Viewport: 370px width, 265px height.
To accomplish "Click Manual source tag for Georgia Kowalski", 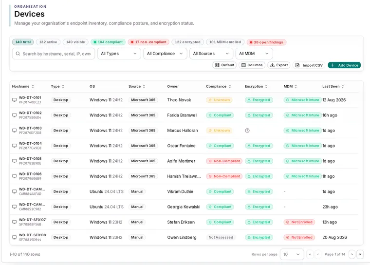I will click(x=137, y=207).
